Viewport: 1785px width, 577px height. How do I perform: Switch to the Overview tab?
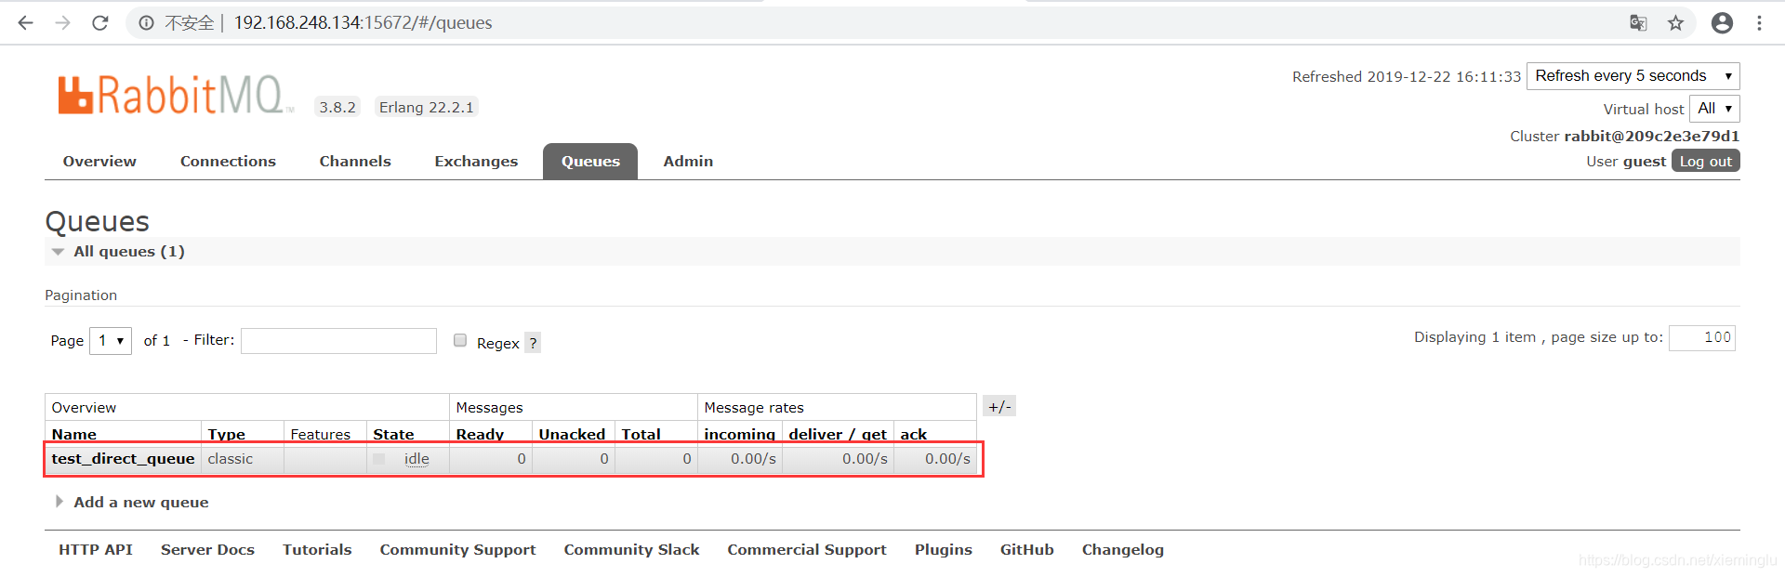point(99,162)
